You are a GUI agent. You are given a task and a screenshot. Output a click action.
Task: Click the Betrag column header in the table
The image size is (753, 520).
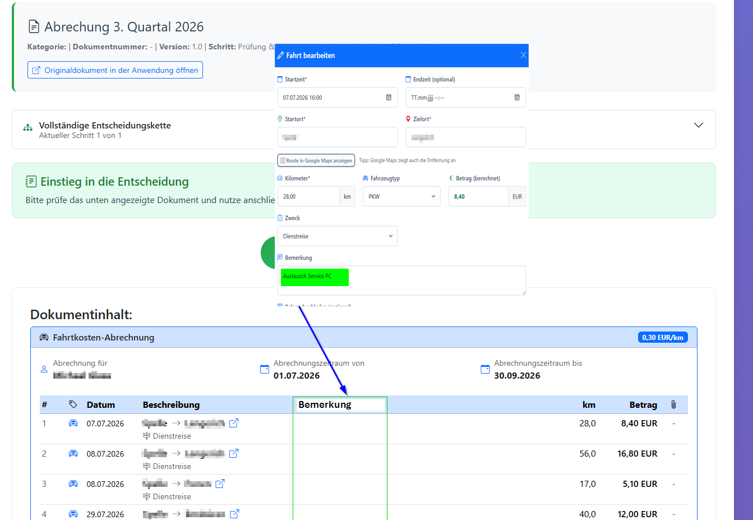(x=643, y=404)
